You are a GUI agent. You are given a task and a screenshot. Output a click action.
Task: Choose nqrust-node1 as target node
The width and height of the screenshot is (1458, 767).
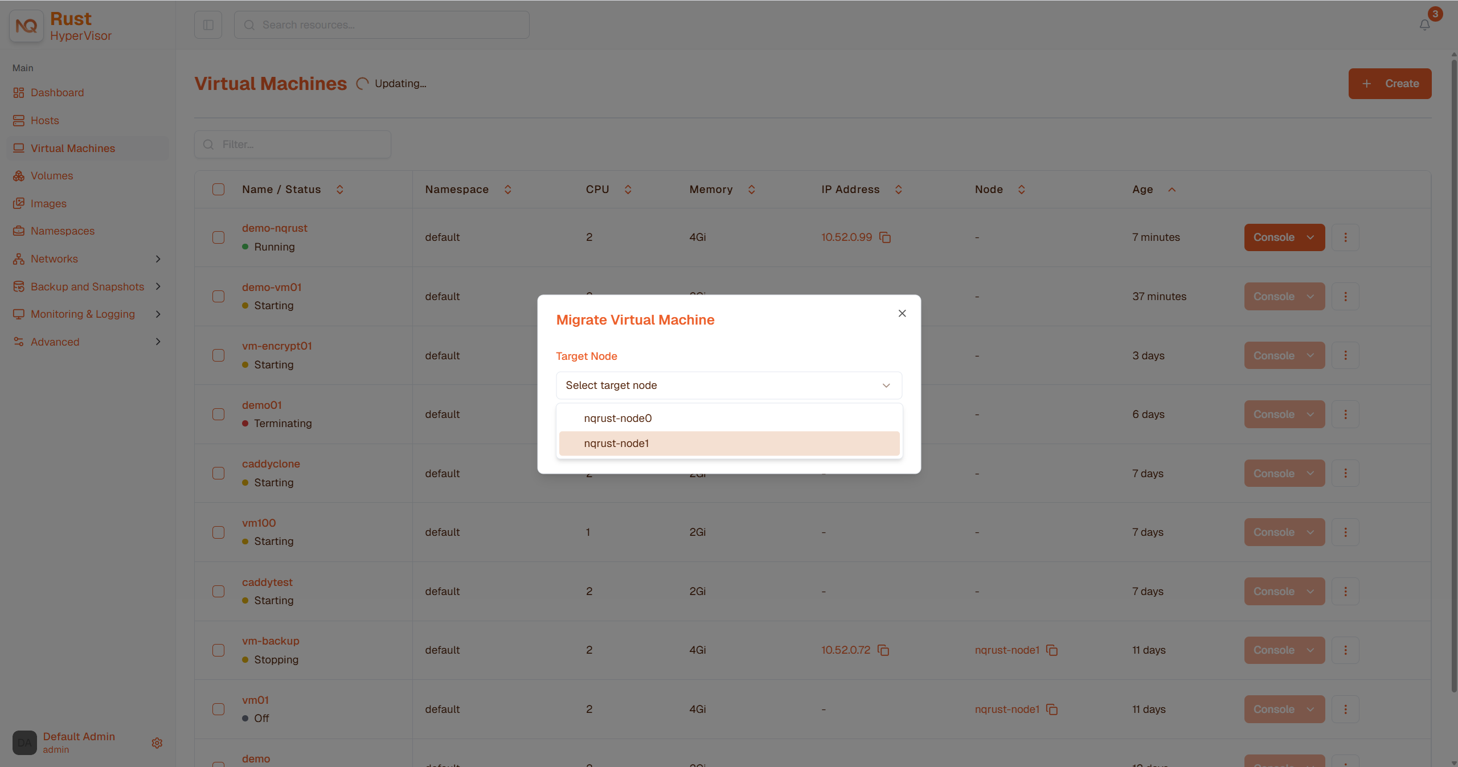pos(729,444)
